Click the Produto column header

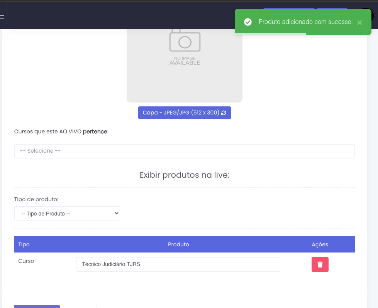tap(178, 244)
